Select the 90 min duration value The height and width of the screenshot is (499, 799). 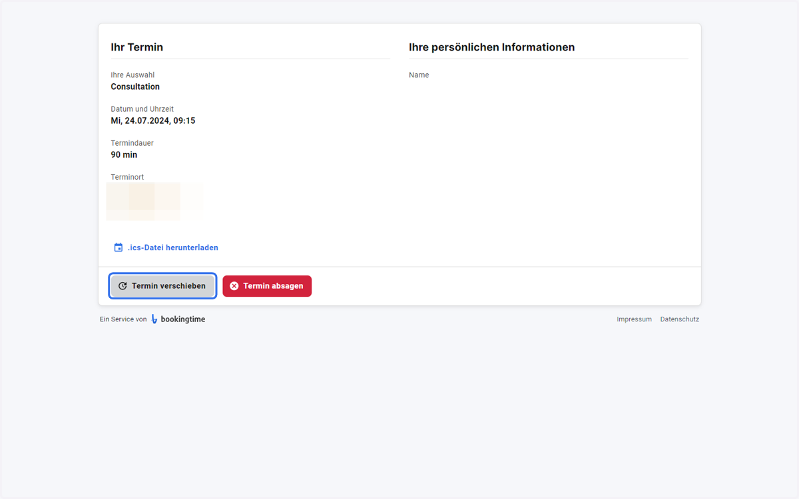click(x=124, y=154)
